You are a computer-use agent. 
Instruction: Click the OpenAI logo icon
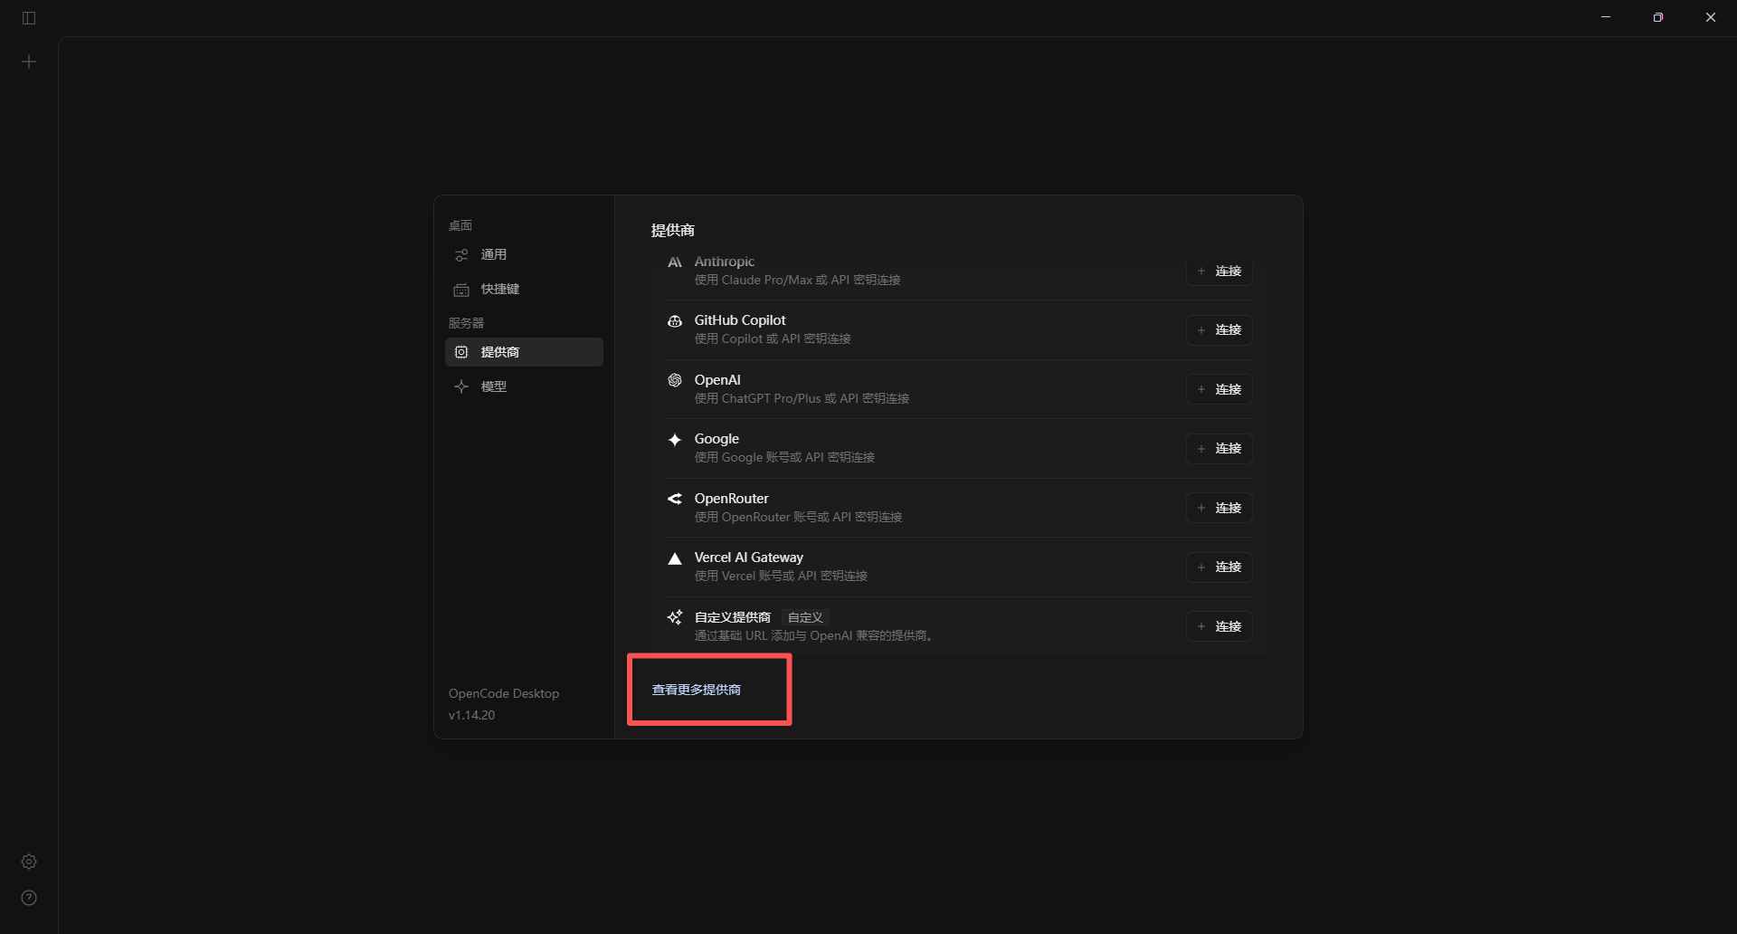click(675, 380)
